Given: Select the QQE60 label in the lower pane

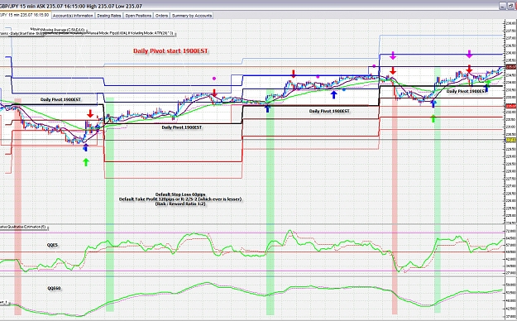Looking at the screenshot, I should (54, 289).
